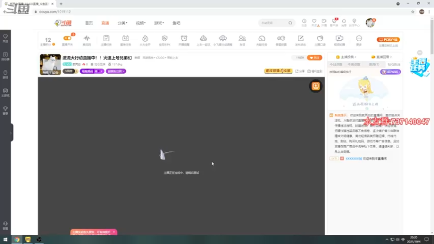Open the pencil 发布动态 post icon
The height and width of the screenshot is (244, 434).
click(x=301, y=38)
